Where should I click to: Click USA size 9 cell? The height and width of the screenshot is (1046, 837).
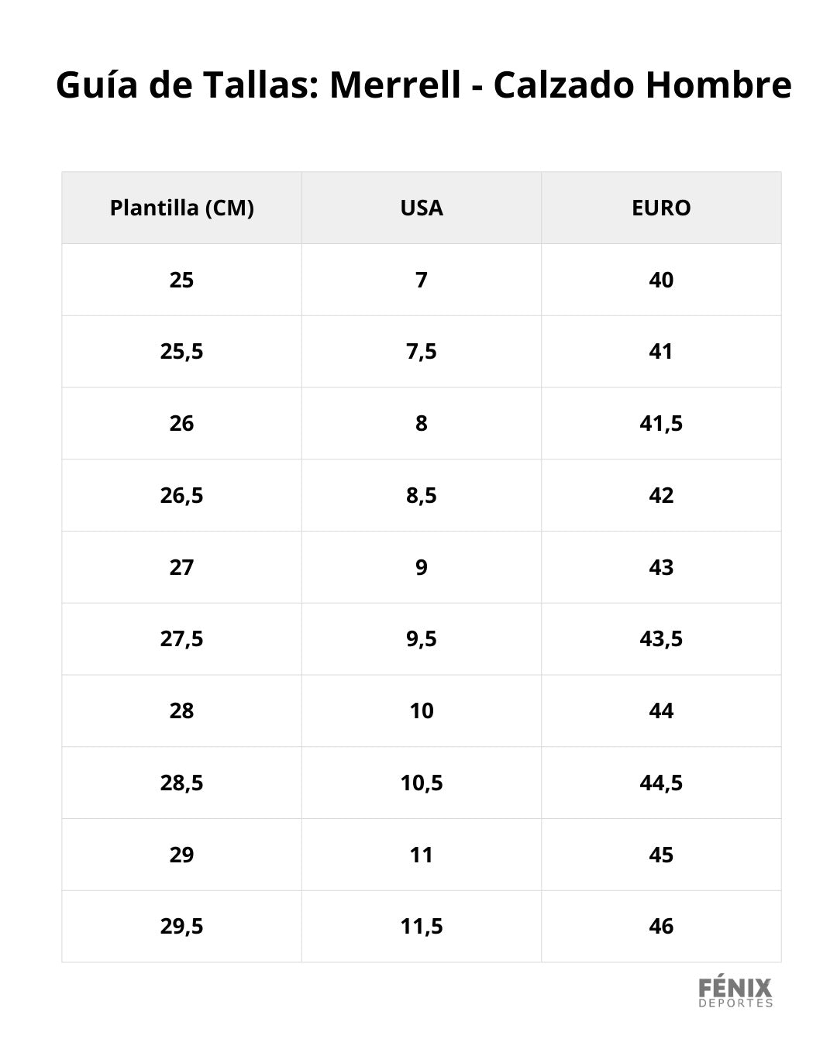[422, 567]
